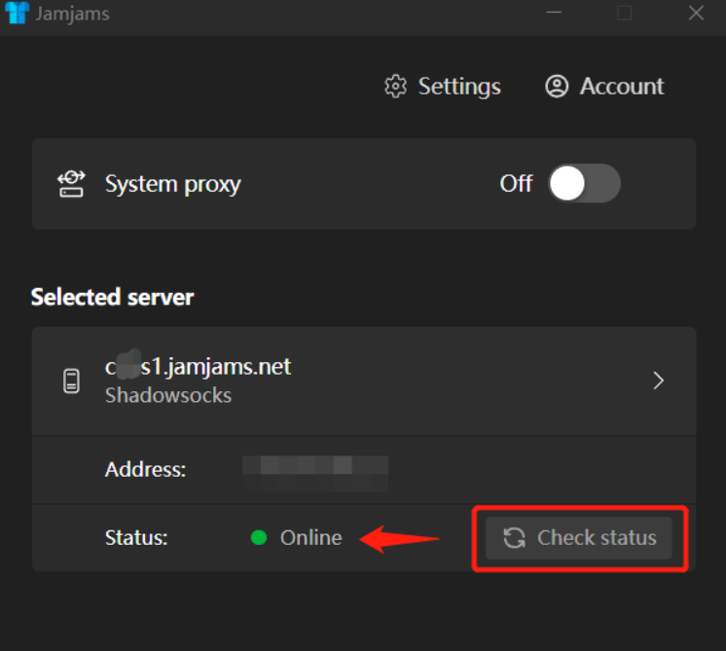The height and width of the screenshot is (651, 726).
Task: Go to the Account text label
Action: tap(622, 87)
